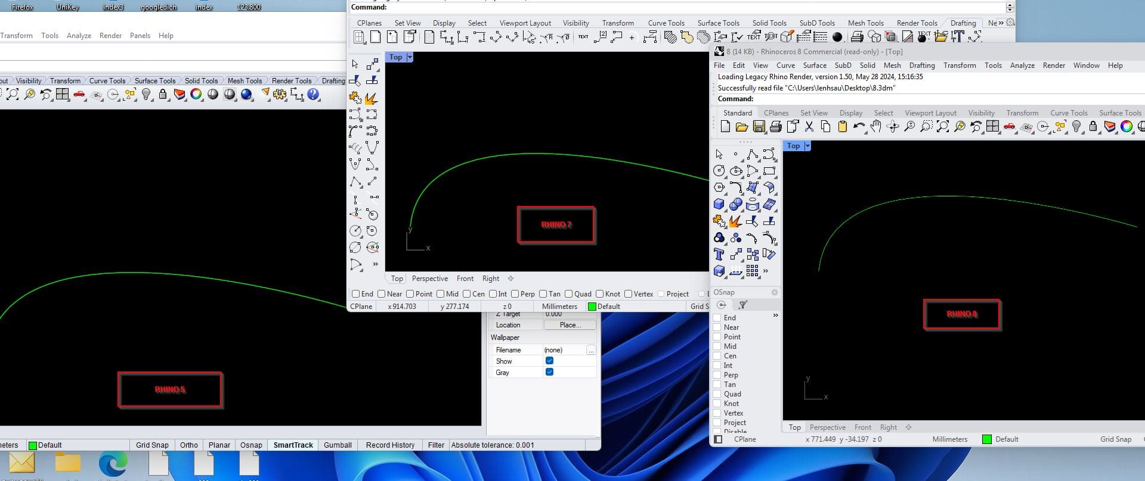Switch to Curve Tools tab in Rhino 7

coord(666,23)
